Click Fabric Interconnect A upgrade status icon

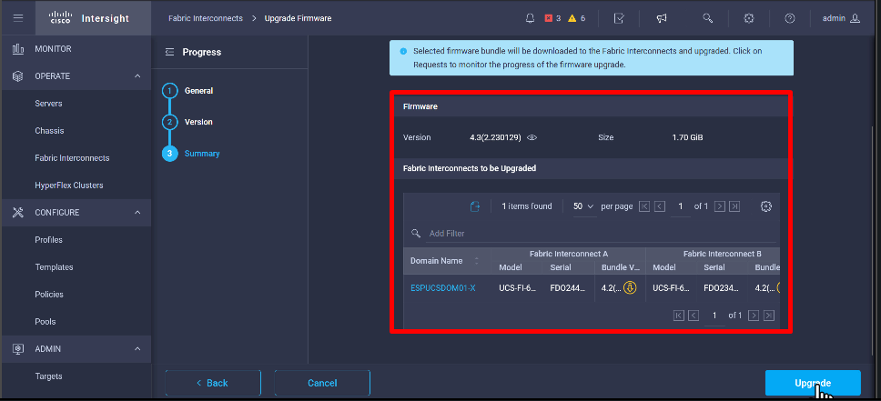coord(630,288)
